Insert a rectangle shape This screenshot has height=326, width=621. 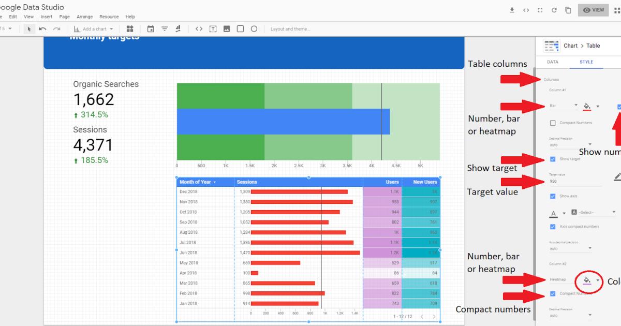tap(241, 29)
